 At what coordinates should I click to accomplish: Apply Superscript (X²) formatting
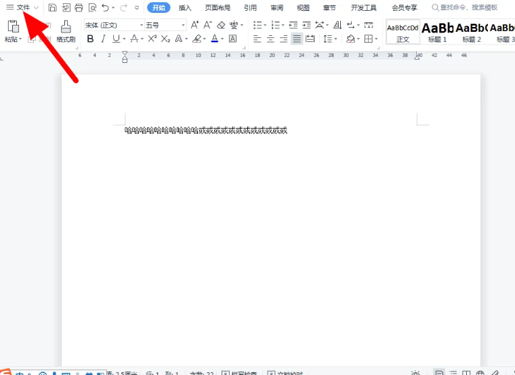[152, 39]
